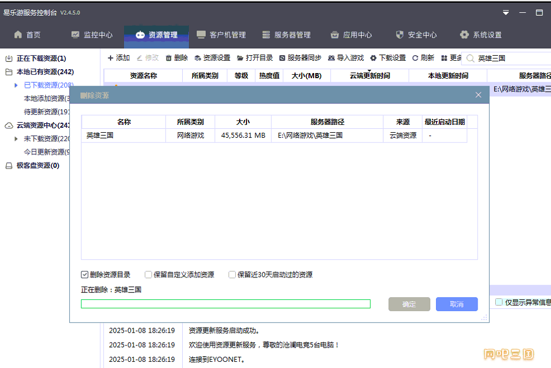The height and width of the screenshot is (368, 551).
Task: Select 本地已有资源(242) in the sidebar
Action: click(x=45, y=72)
